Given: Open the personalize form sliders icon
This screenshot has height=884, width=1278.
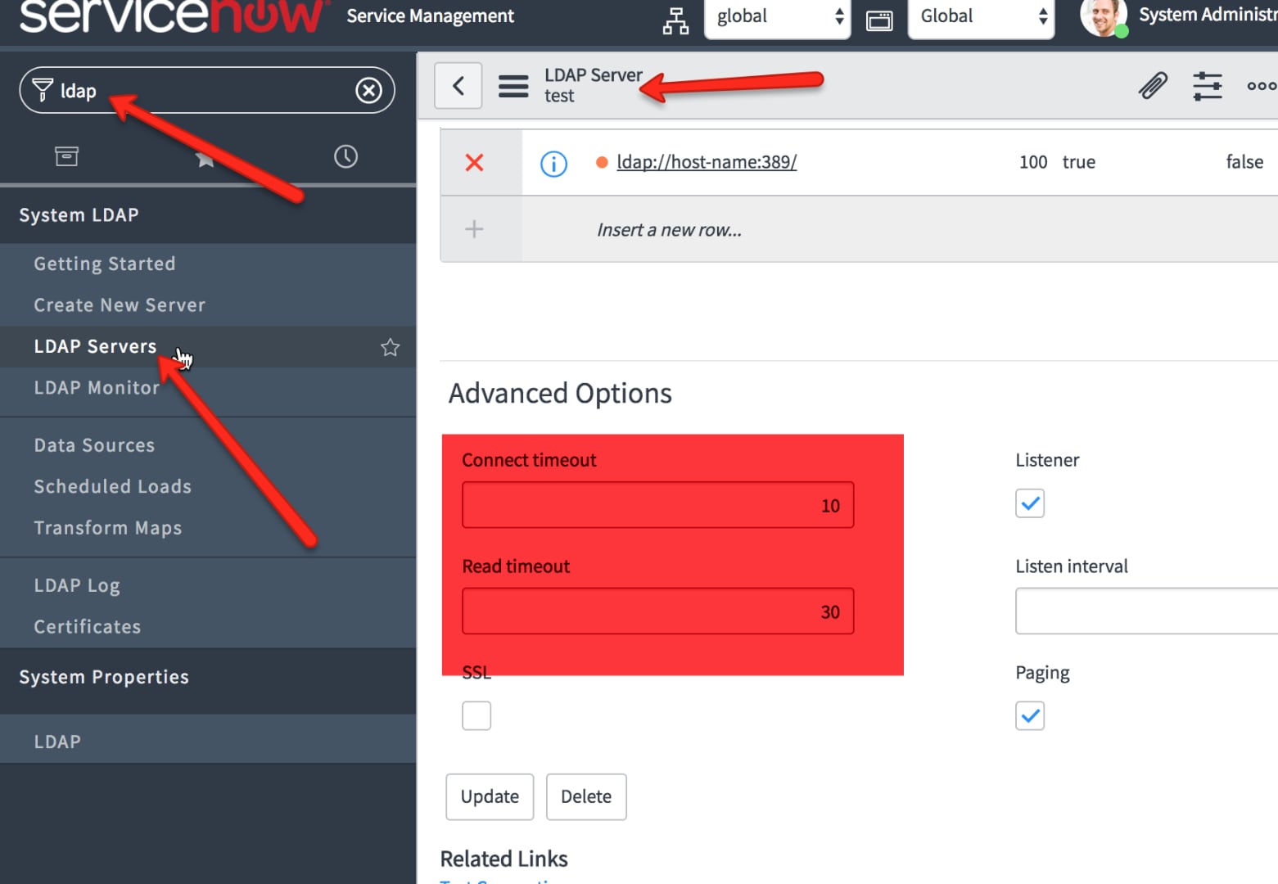Looking at the screenshot, I should (1207, 85).
